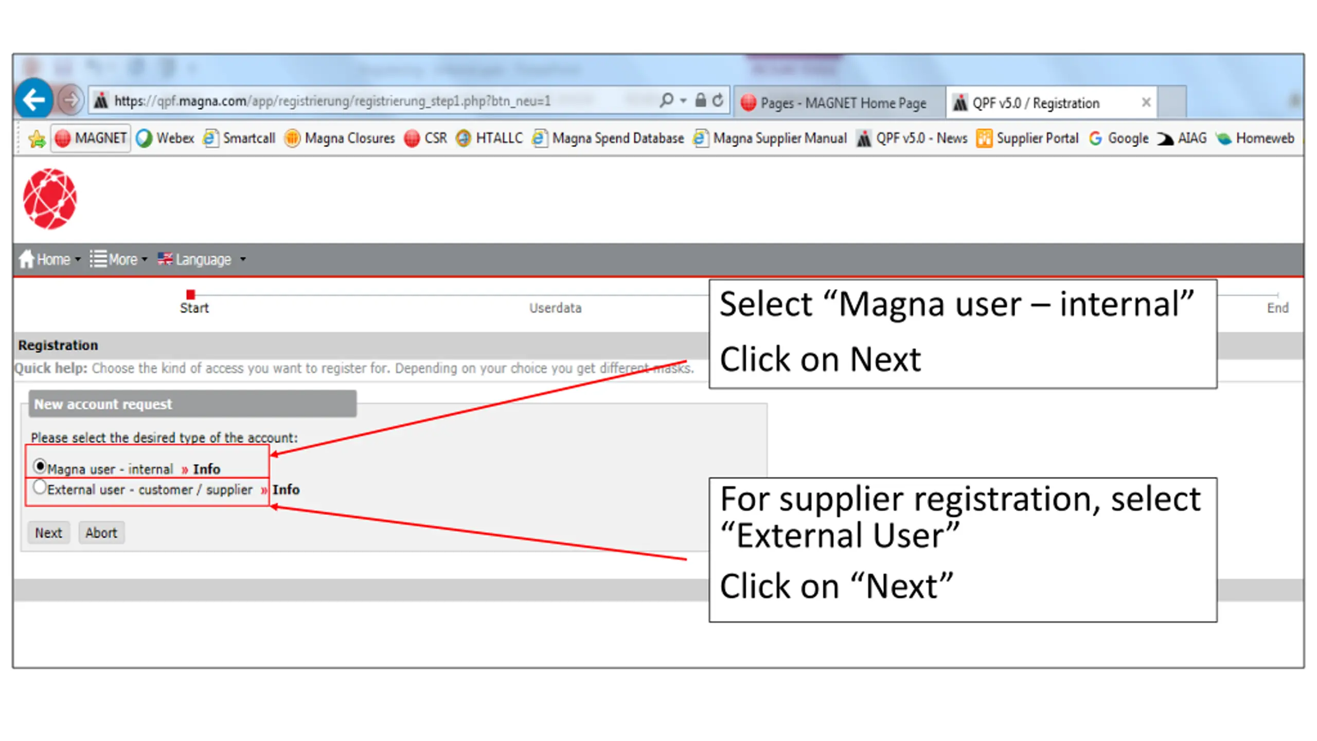Click the red Magna globe logo

point(50,199)
